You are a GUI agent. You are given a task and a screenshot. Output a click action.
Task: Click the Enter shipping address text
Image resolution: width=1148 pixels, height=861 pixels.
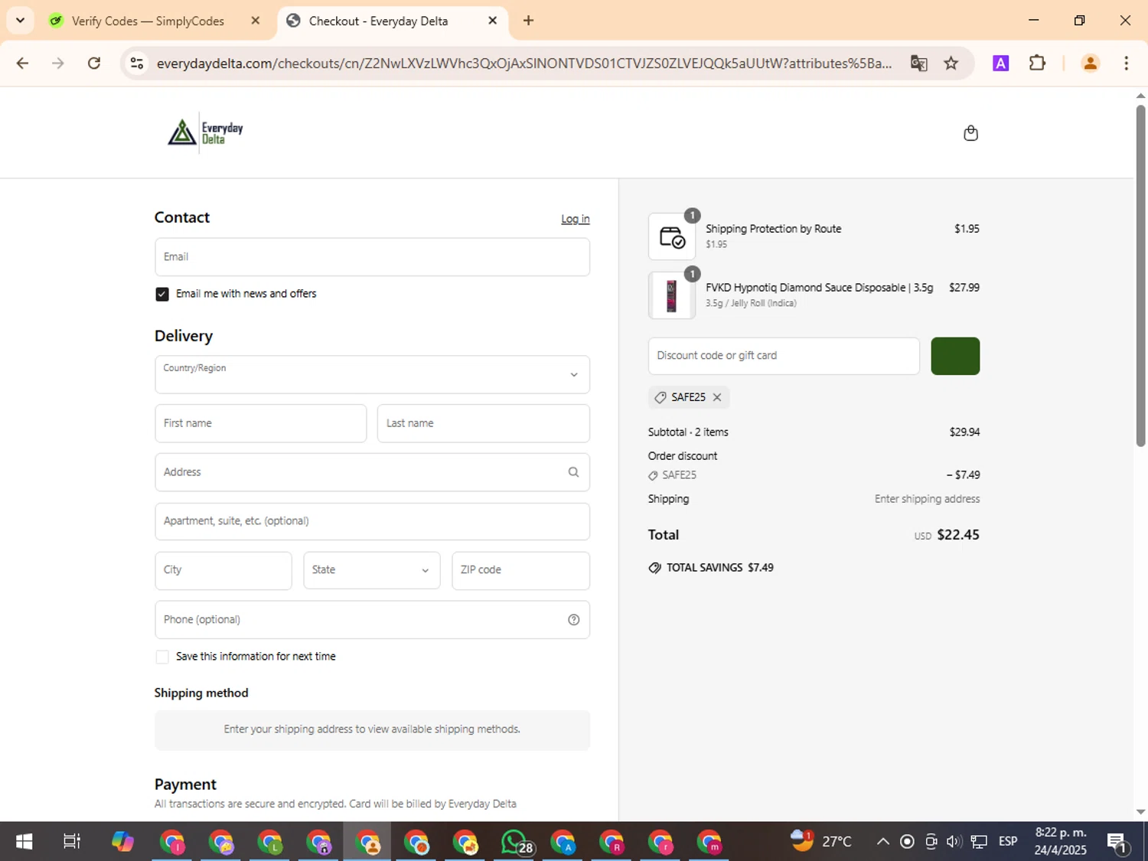pos(928,499)
